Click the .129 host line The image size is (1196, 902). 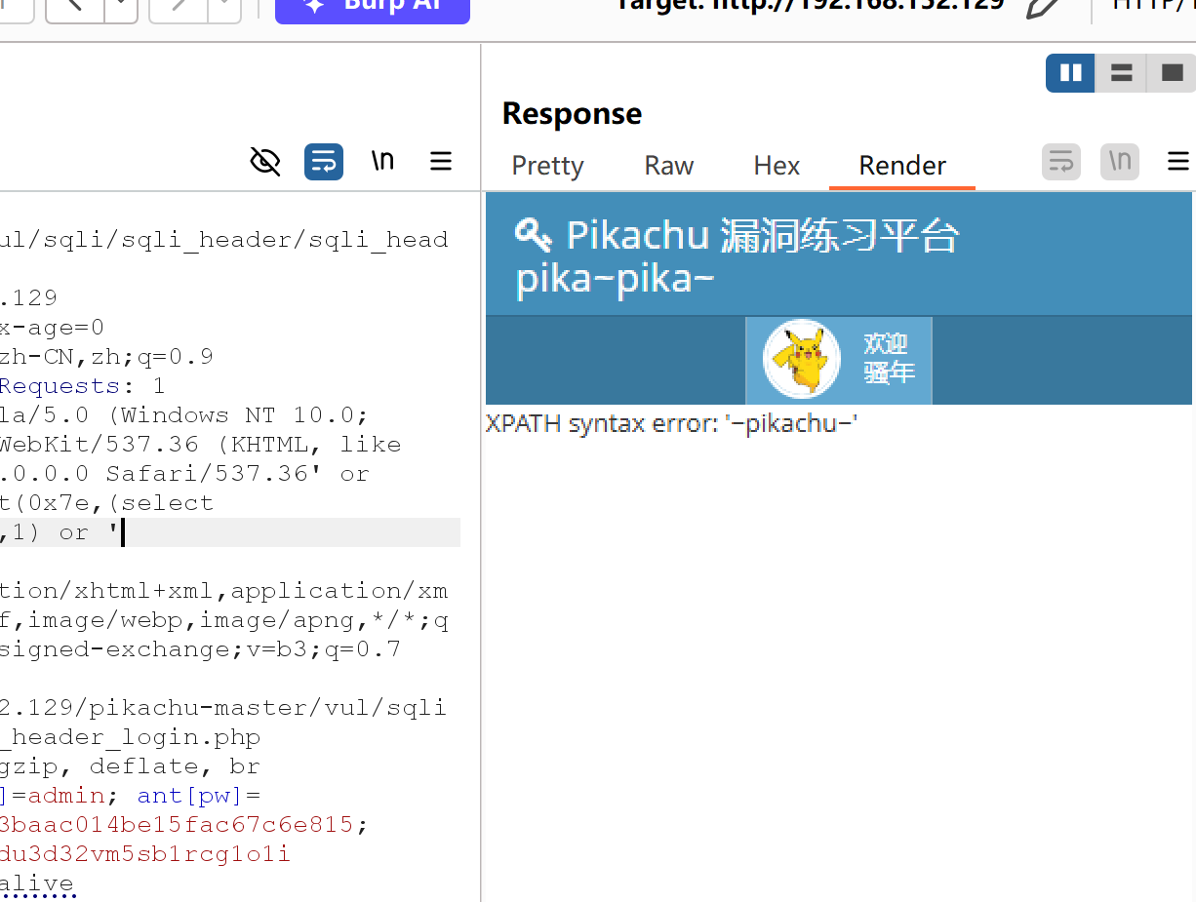click(x=29, y=298)
